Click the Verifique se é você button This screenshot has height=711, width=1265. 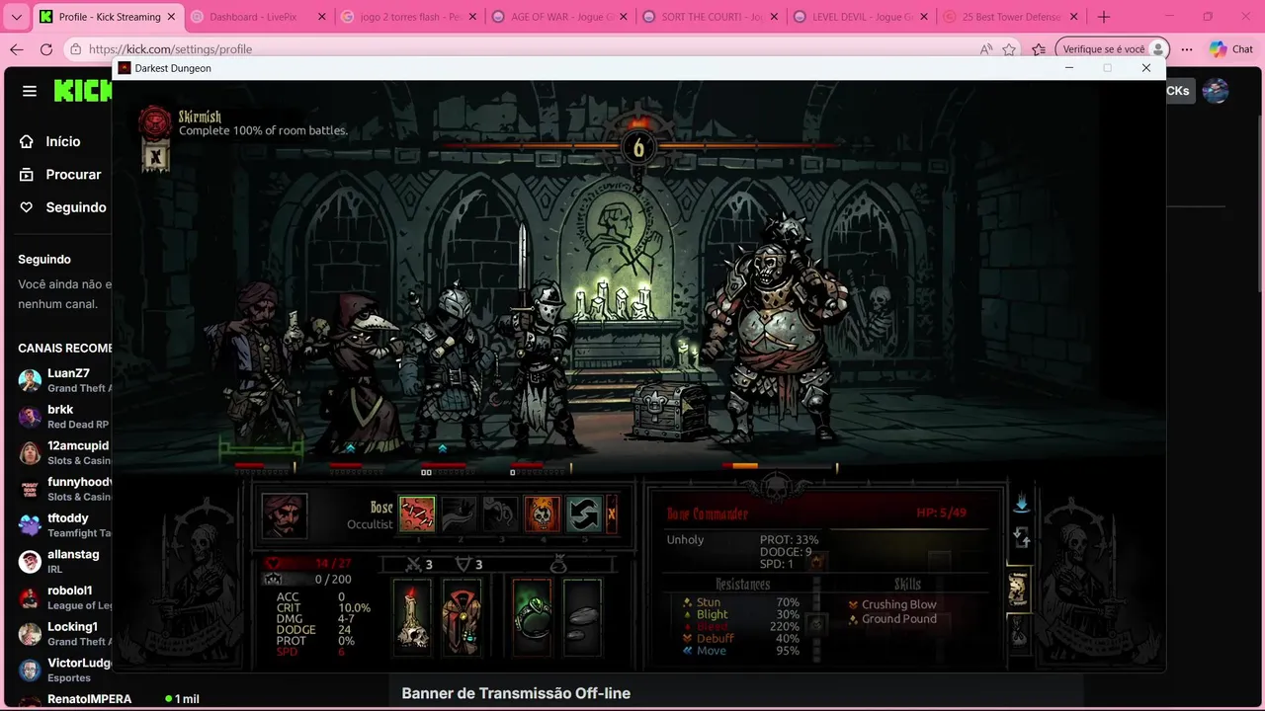1112,49
